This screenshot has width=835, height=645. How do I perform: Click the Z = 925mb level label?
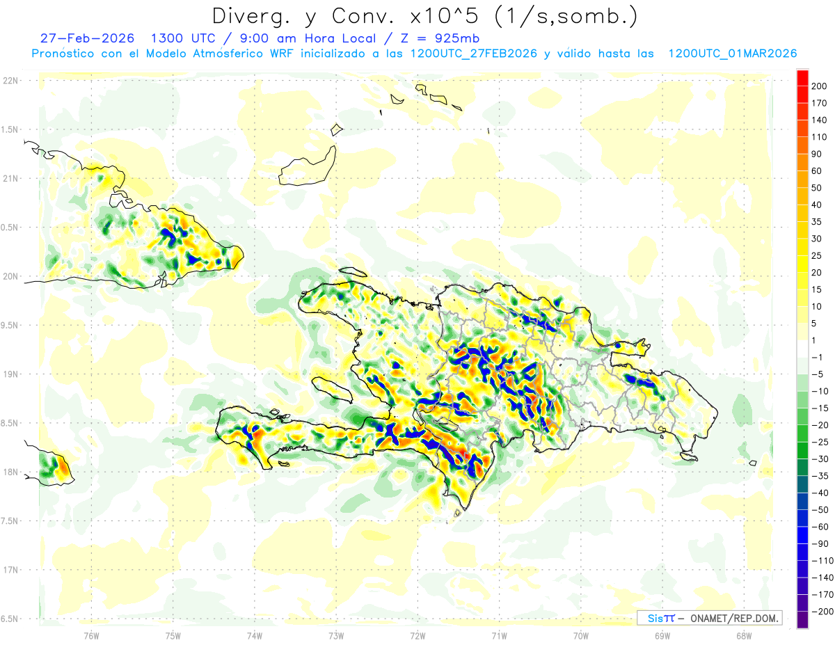438,38
